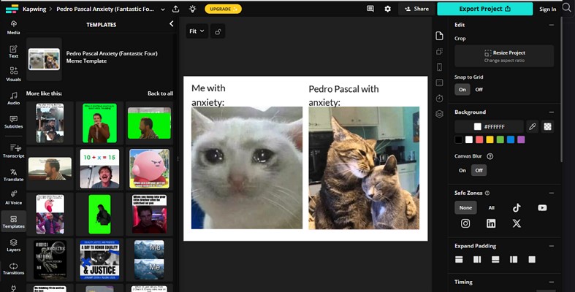Open the Layers sidebar panel
The width and height of the screenshot is (575, 292).
pyautogui.click(x=14, y=245)
